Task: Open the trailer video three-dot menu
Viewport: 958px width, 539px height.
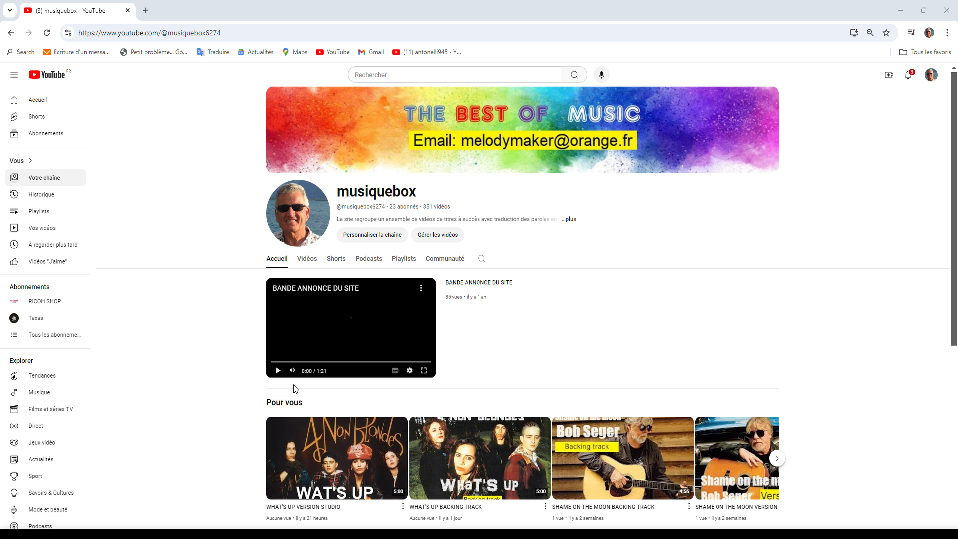Action: coord(421,288)
